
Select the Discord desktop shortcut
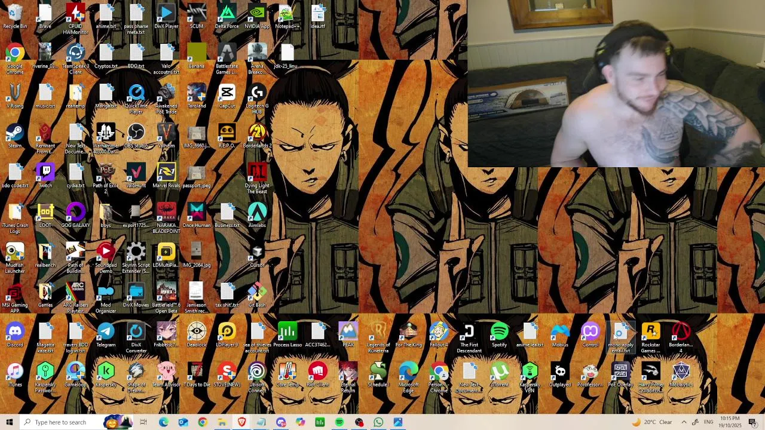(x=15, y=334)
